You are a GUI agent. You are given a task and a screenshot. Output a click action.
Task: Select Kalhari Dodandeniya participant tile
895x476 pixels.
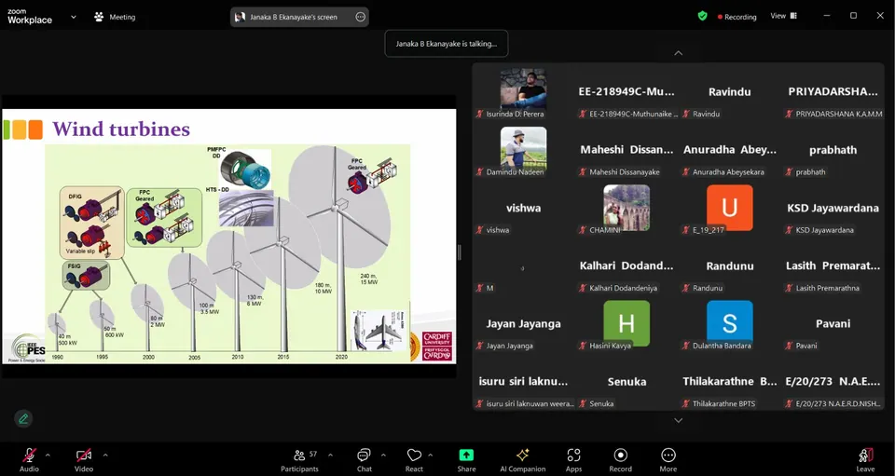626,266
